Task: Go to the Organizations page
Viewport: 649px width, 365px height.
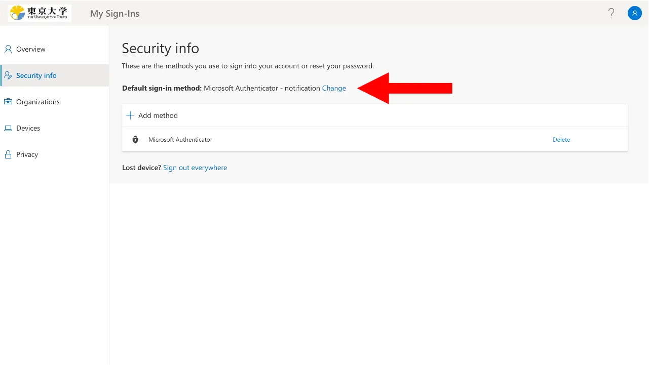Action: click(38, 102)
